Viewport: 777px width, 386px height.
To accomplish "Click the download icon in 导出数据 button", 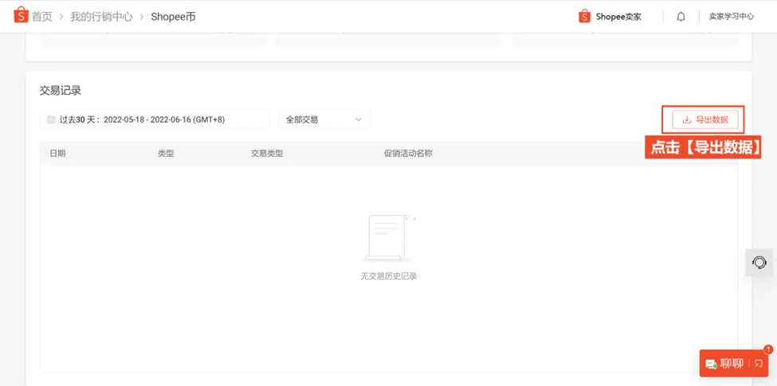I will [687, 119].
